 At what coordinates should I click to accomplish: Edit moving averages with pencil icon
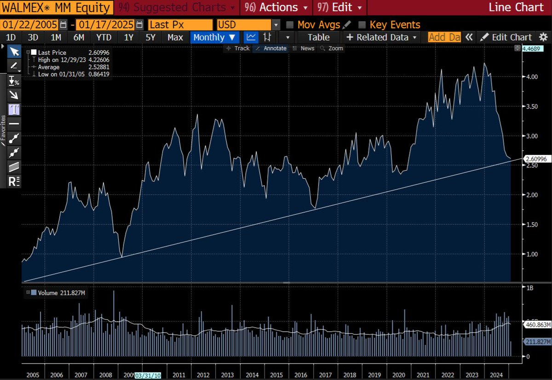[346, 25]
